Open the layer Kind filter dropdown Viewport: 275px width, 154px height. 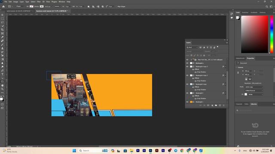tap(192, 47)
